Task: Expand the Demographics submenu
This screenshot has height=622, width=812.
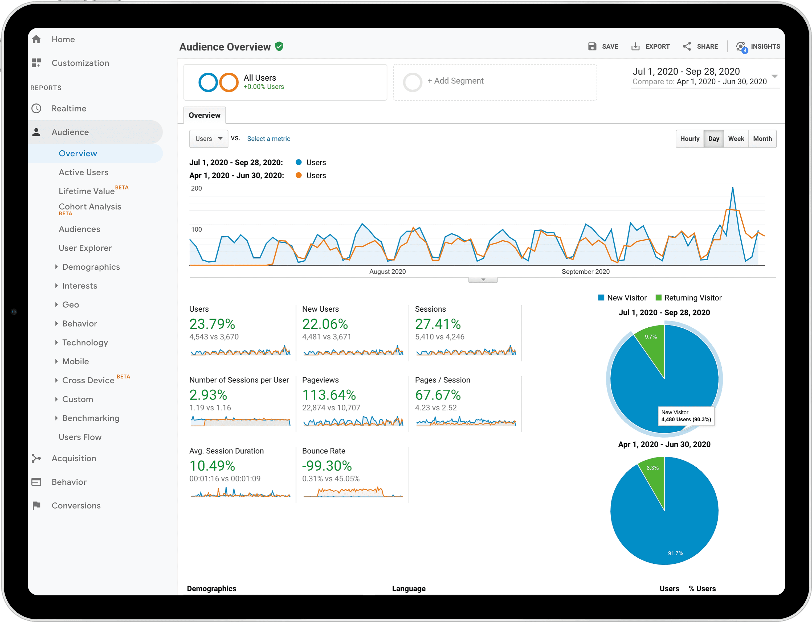Action: [56, 267]
